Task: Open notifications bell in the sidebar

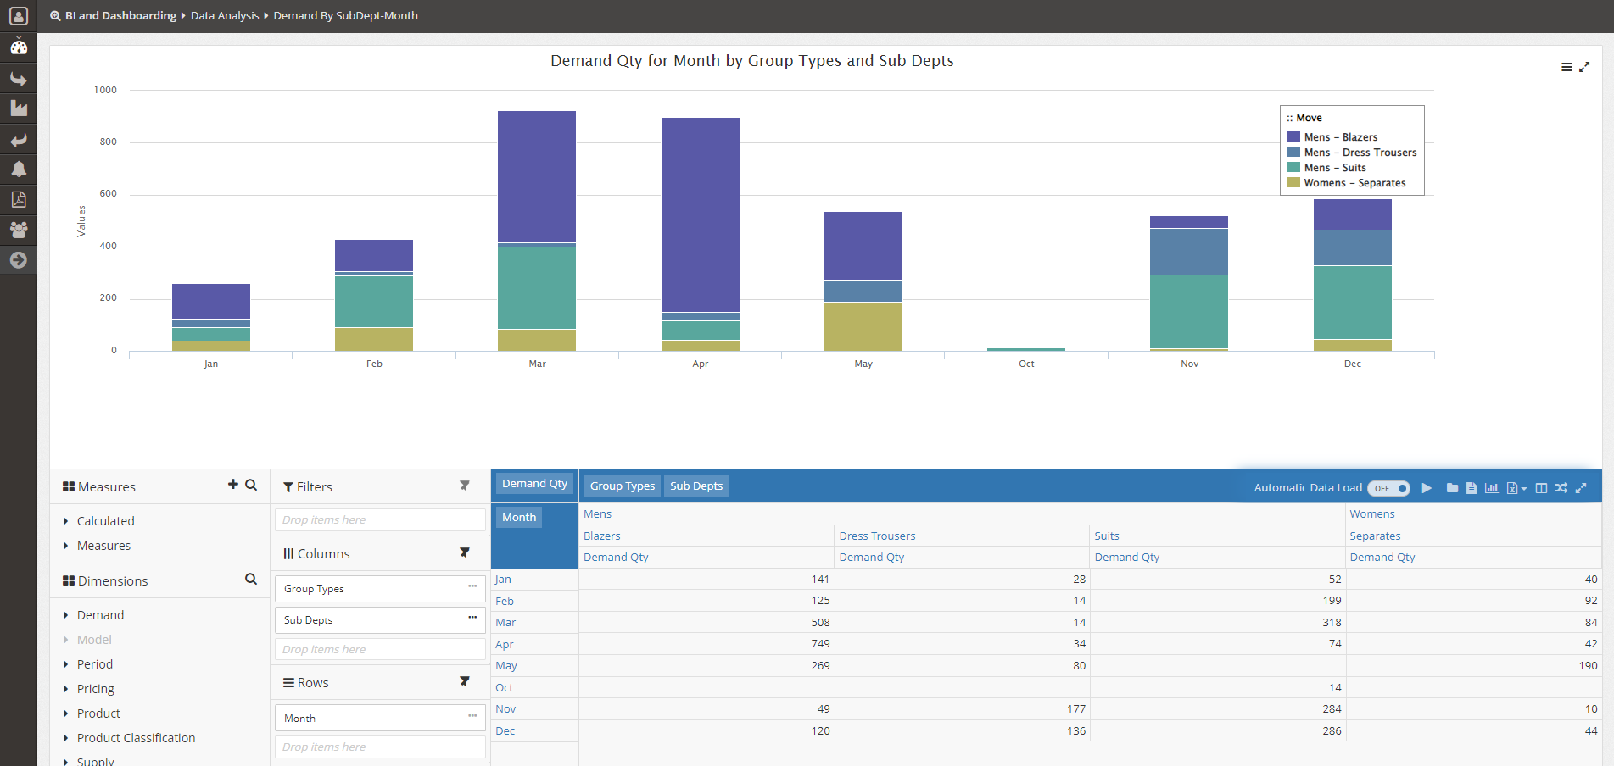Action: pos(19,169)
